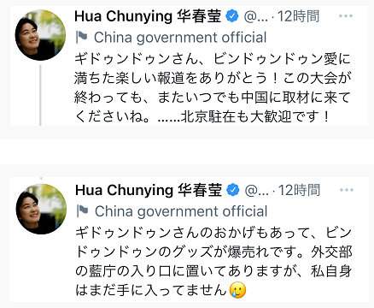Click the truncated @ handle in the second tweet
The width and height of the screenshot is (374, 308).
tap(257, 191)
